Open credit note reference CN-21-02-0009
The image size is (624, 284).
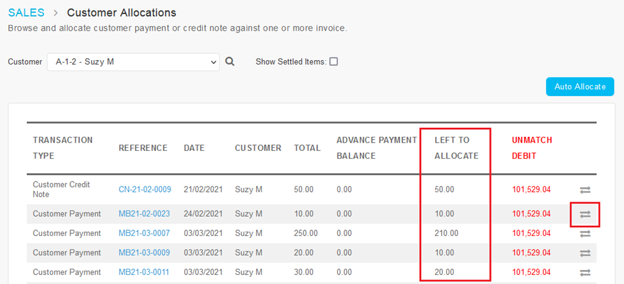click(145, 189)
